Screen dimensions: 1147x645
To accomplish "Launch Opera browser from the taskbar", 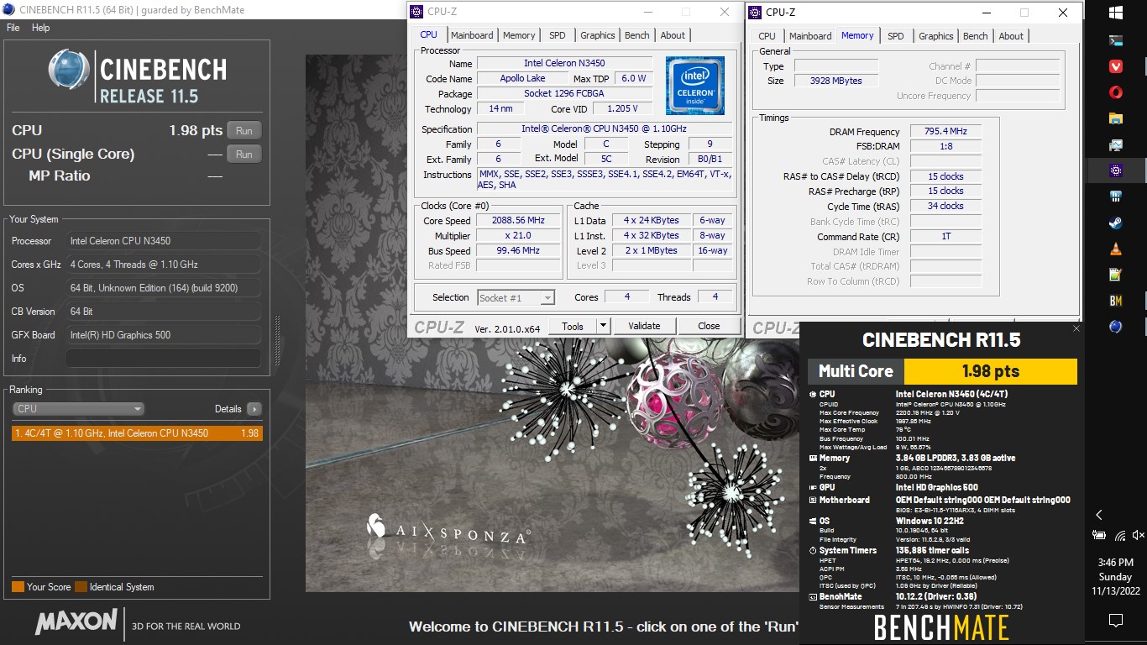I will 1116,92.
